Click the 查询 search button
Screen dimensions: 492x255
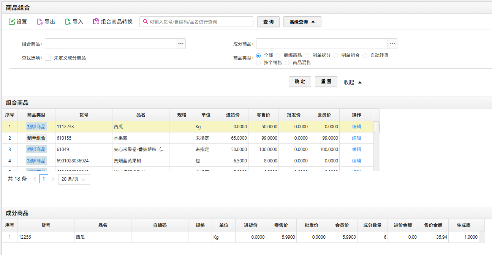(x=269, y=22)
